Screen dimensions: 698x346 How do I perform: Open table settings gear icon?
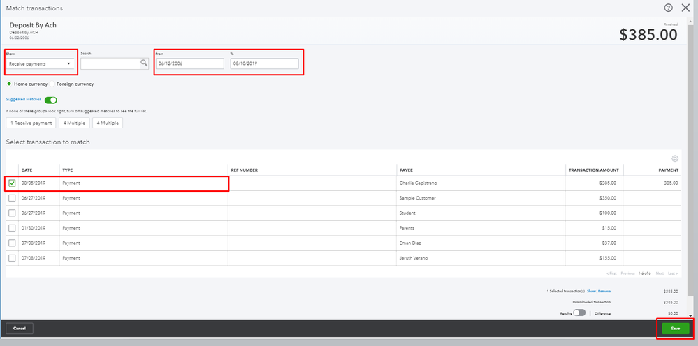(675, 158)
